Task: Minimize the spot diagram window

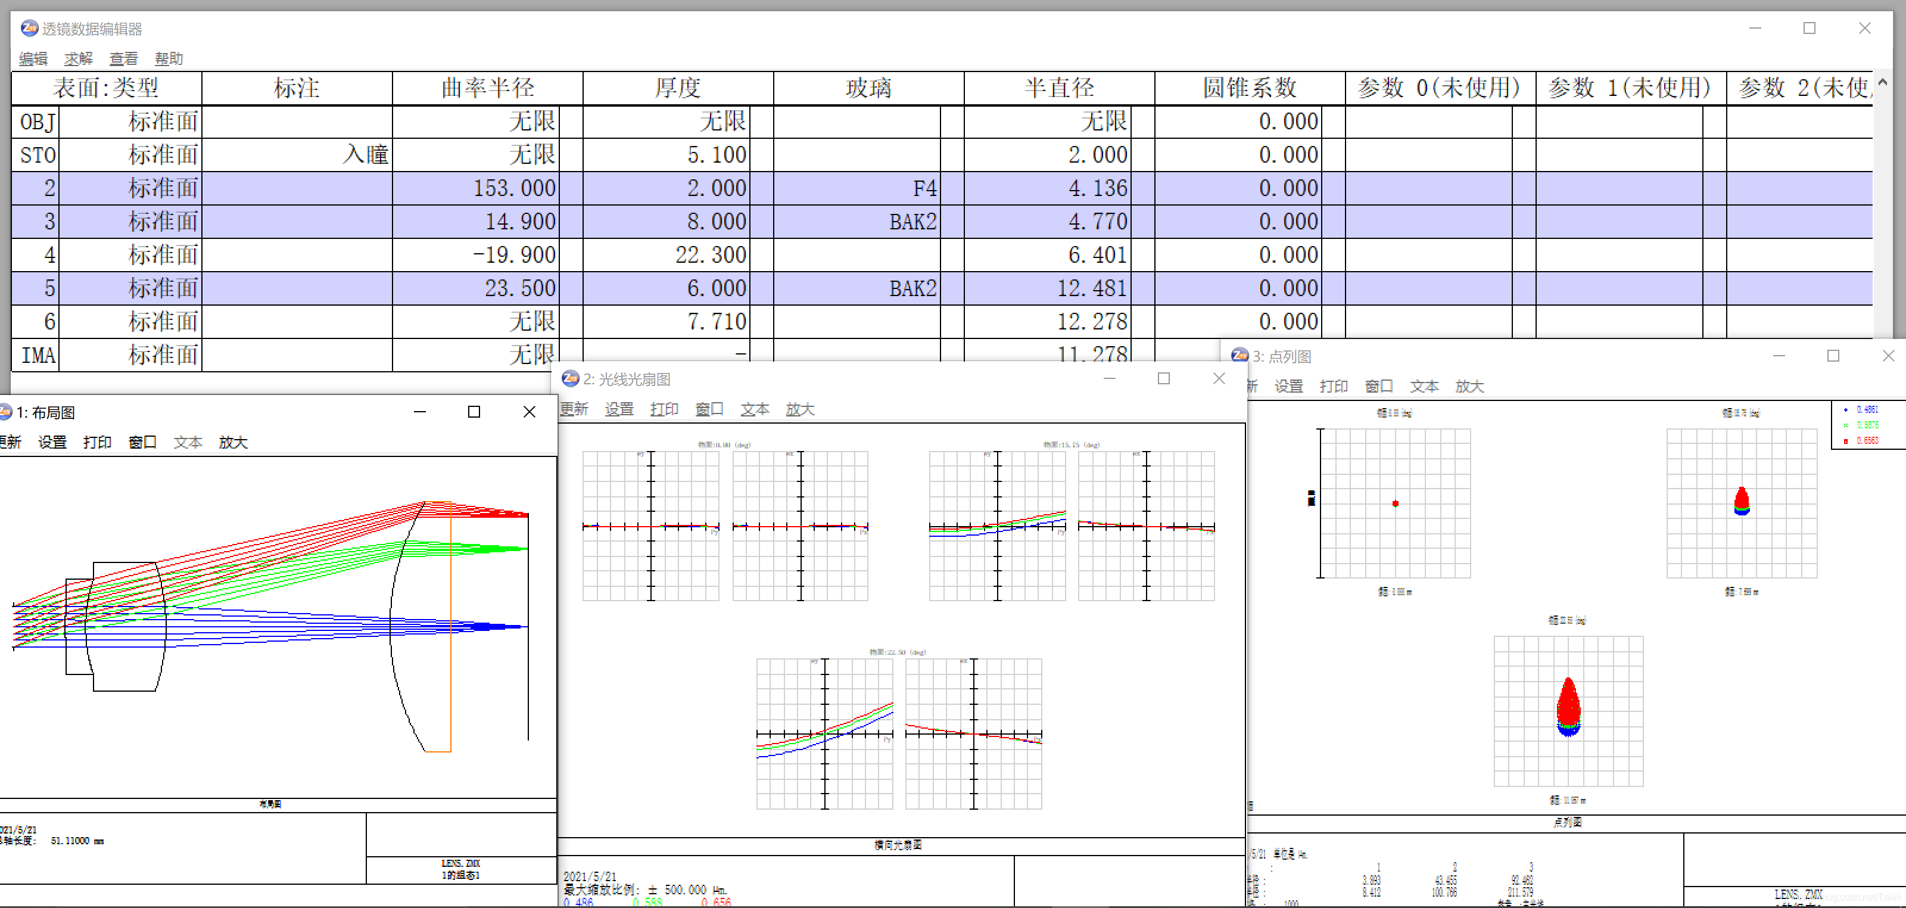Action: click(x=1779, y=356)
